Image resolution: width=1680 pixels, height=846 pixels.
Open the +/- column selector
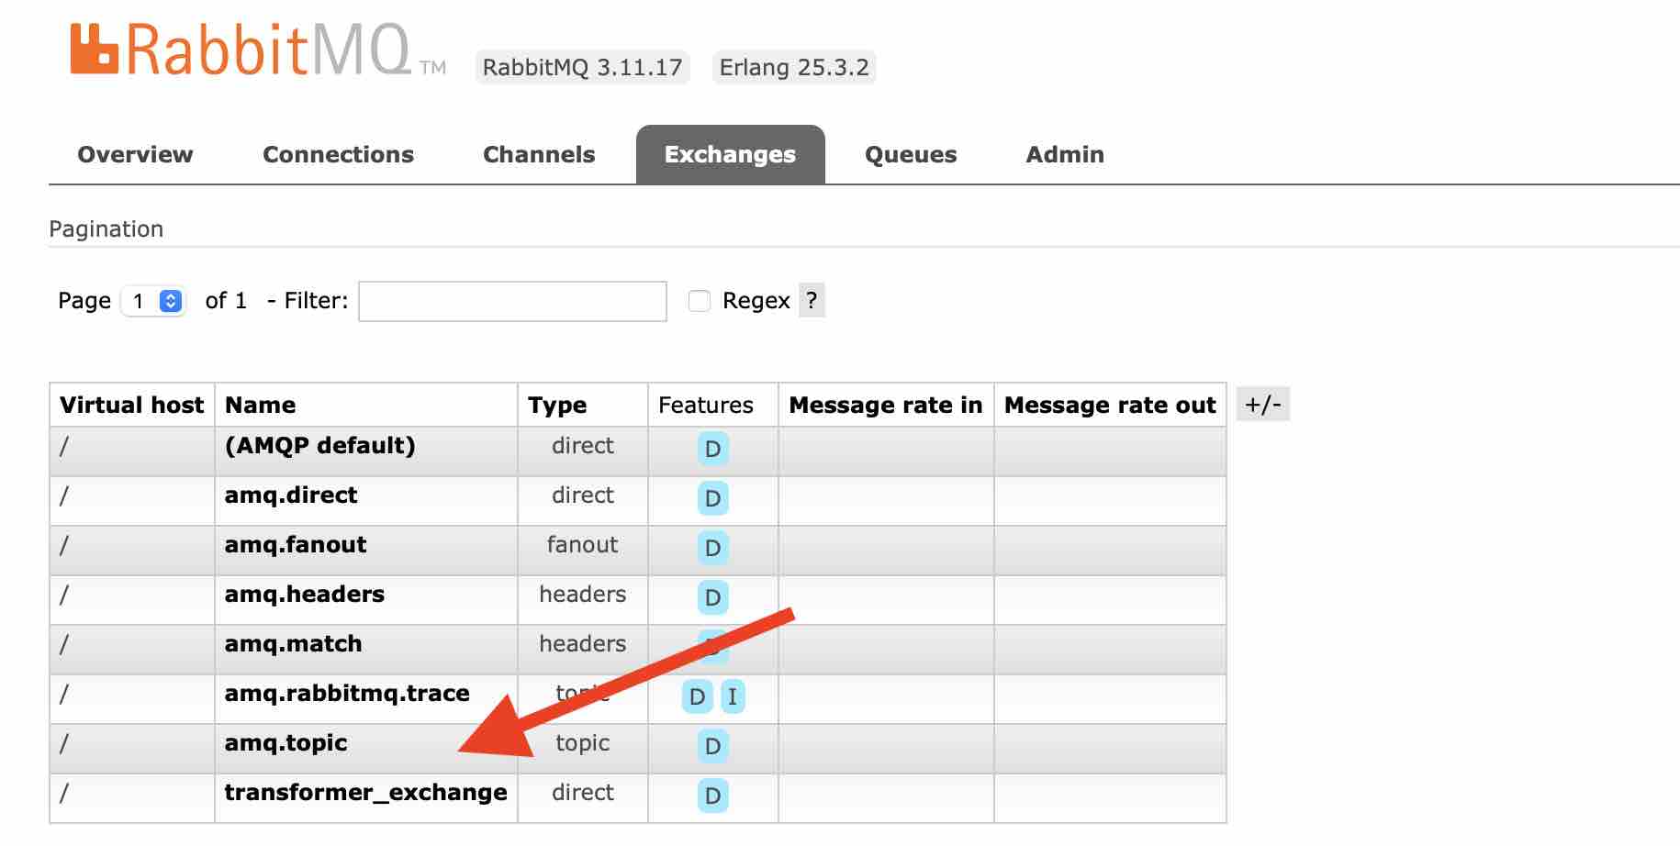[1262, 403]
